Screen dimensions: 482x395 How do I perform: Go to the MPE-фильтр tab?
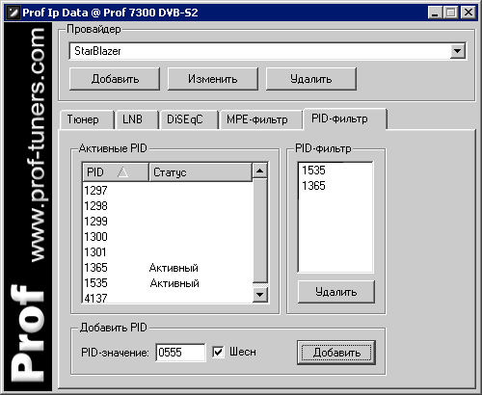coord(257,119)
